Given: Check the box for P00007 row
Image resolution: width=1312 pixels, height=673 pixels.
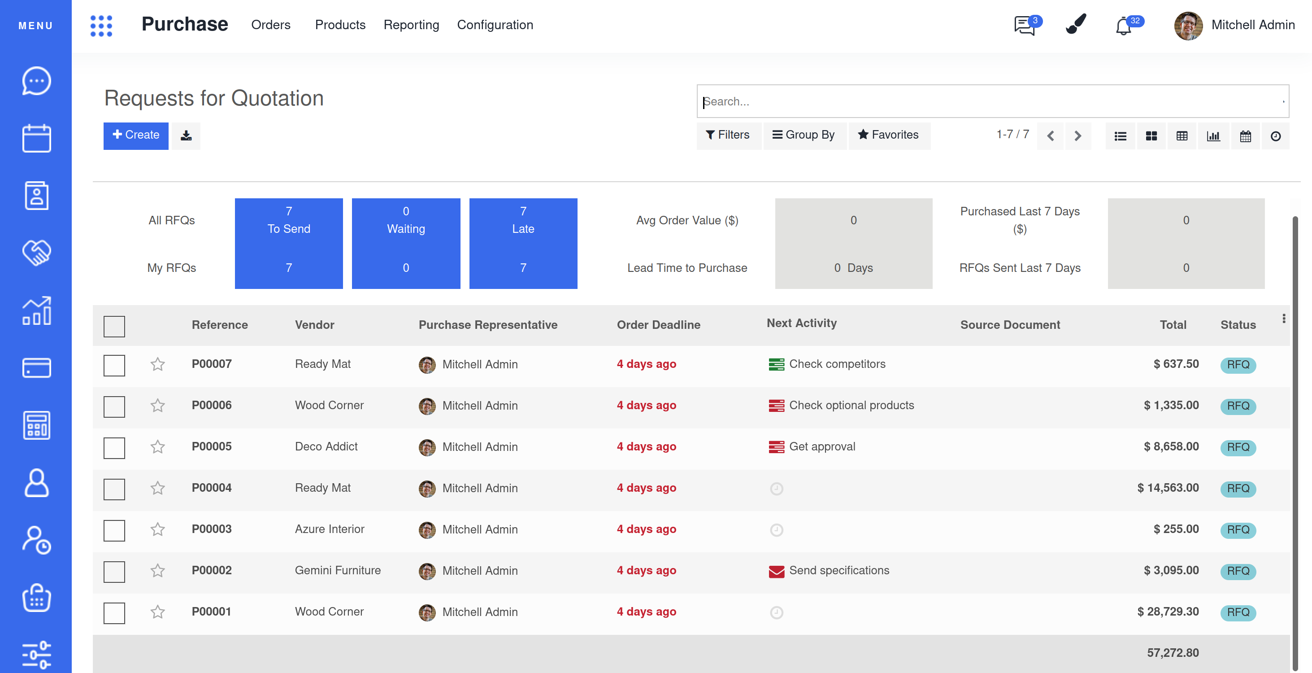Looking at the screenshot, I should click(x=114, y=365).
